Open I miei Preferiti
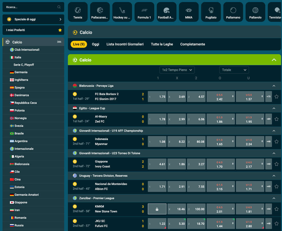The height and width of the screenshot is (231, 282). pyautogui.click(x=34, y=30)
